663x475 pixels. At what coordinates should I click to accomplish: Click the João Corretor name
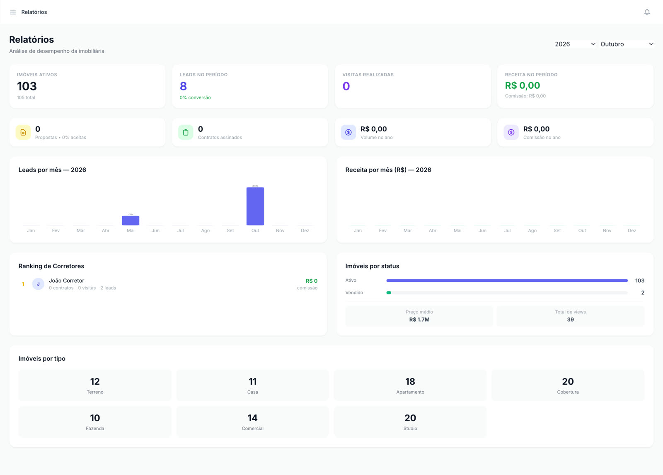pos(66,281)
